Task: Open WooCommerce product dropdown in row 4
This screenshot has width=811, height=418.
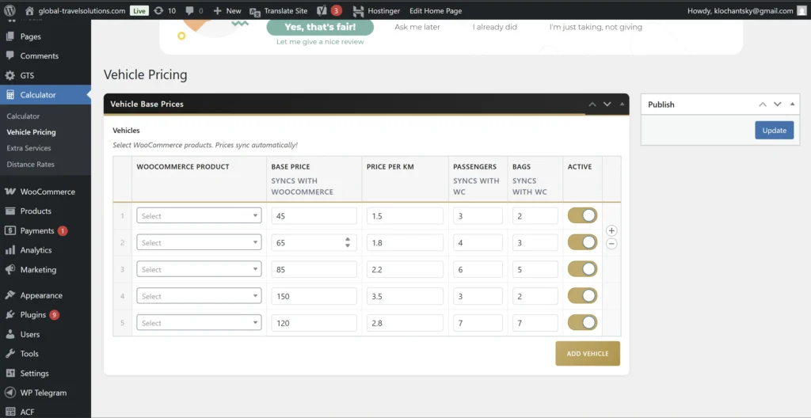Action: (199, 296)
